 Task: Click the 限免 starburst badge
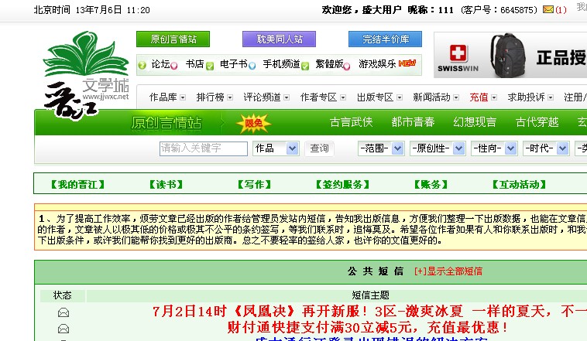(253, 123)
